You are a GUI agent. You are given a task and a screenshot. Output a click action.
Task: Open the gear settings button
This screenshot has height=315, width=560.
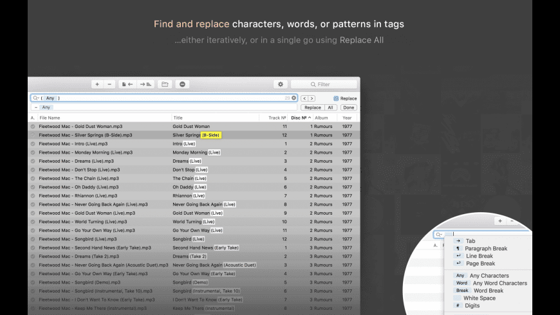(x=281, y=84)
